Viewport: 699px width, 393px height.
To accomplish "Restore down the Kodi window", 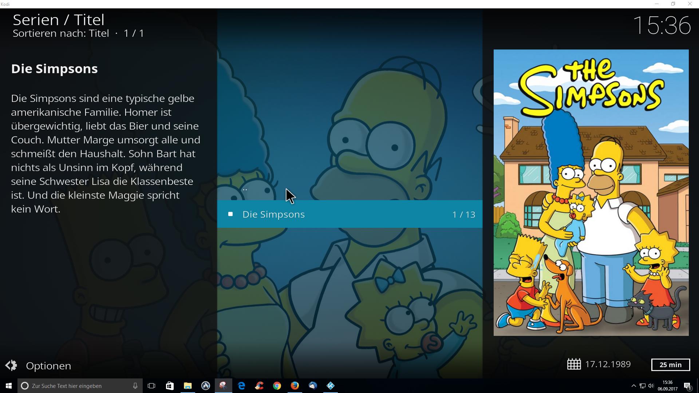I will click(673, 4).
